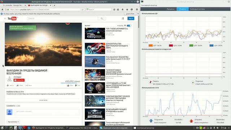Click the Отправка red upload arrow
231x130 pixels.
(x=191, y=121)
